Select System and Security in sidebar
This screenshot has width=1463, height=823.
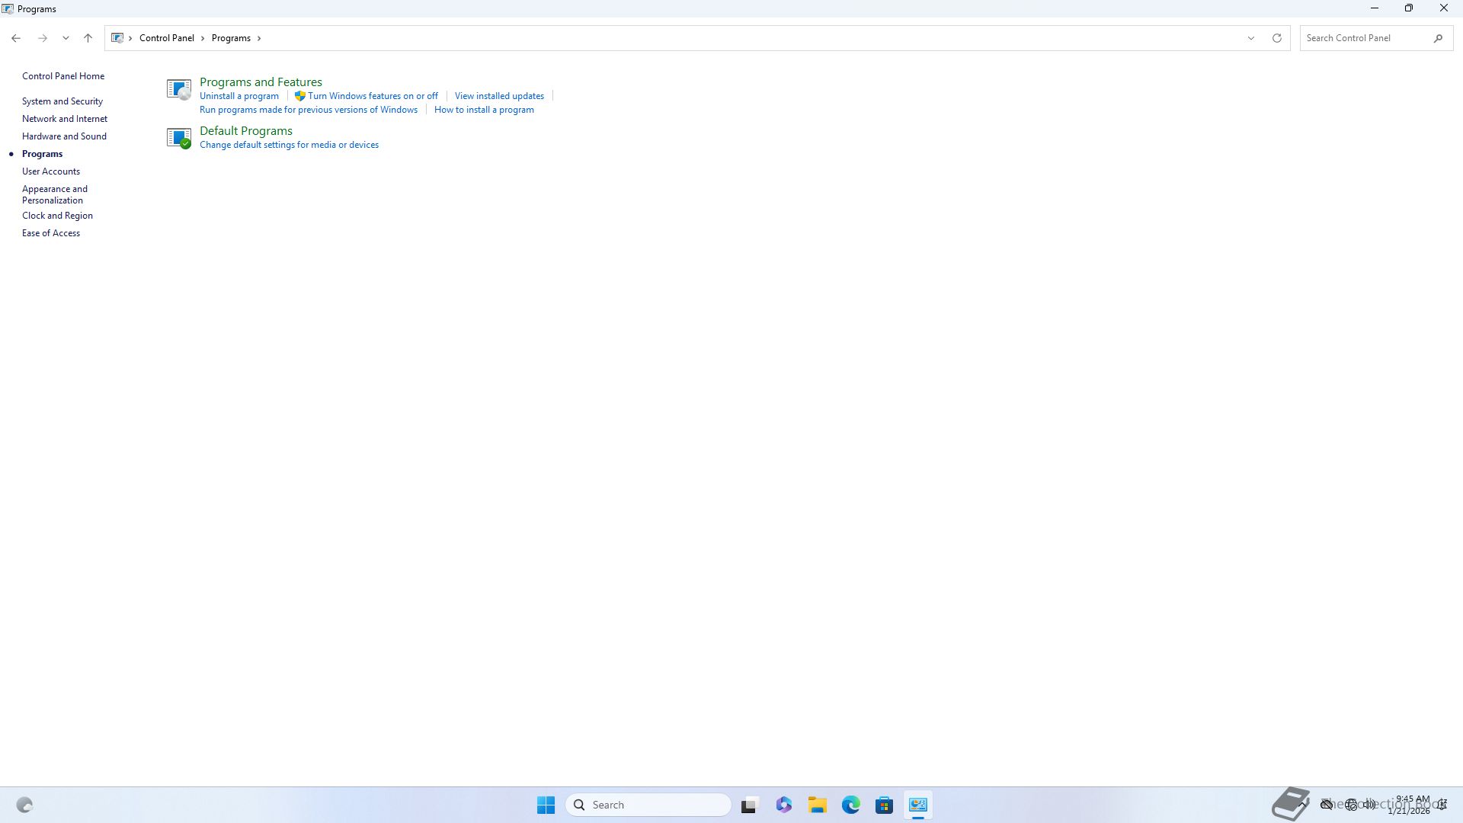62,101
